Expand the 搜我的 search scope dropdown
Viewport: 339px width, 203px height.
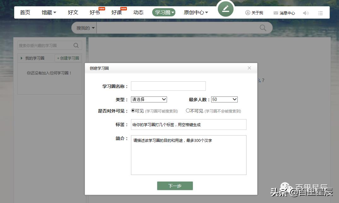point(84,28)
